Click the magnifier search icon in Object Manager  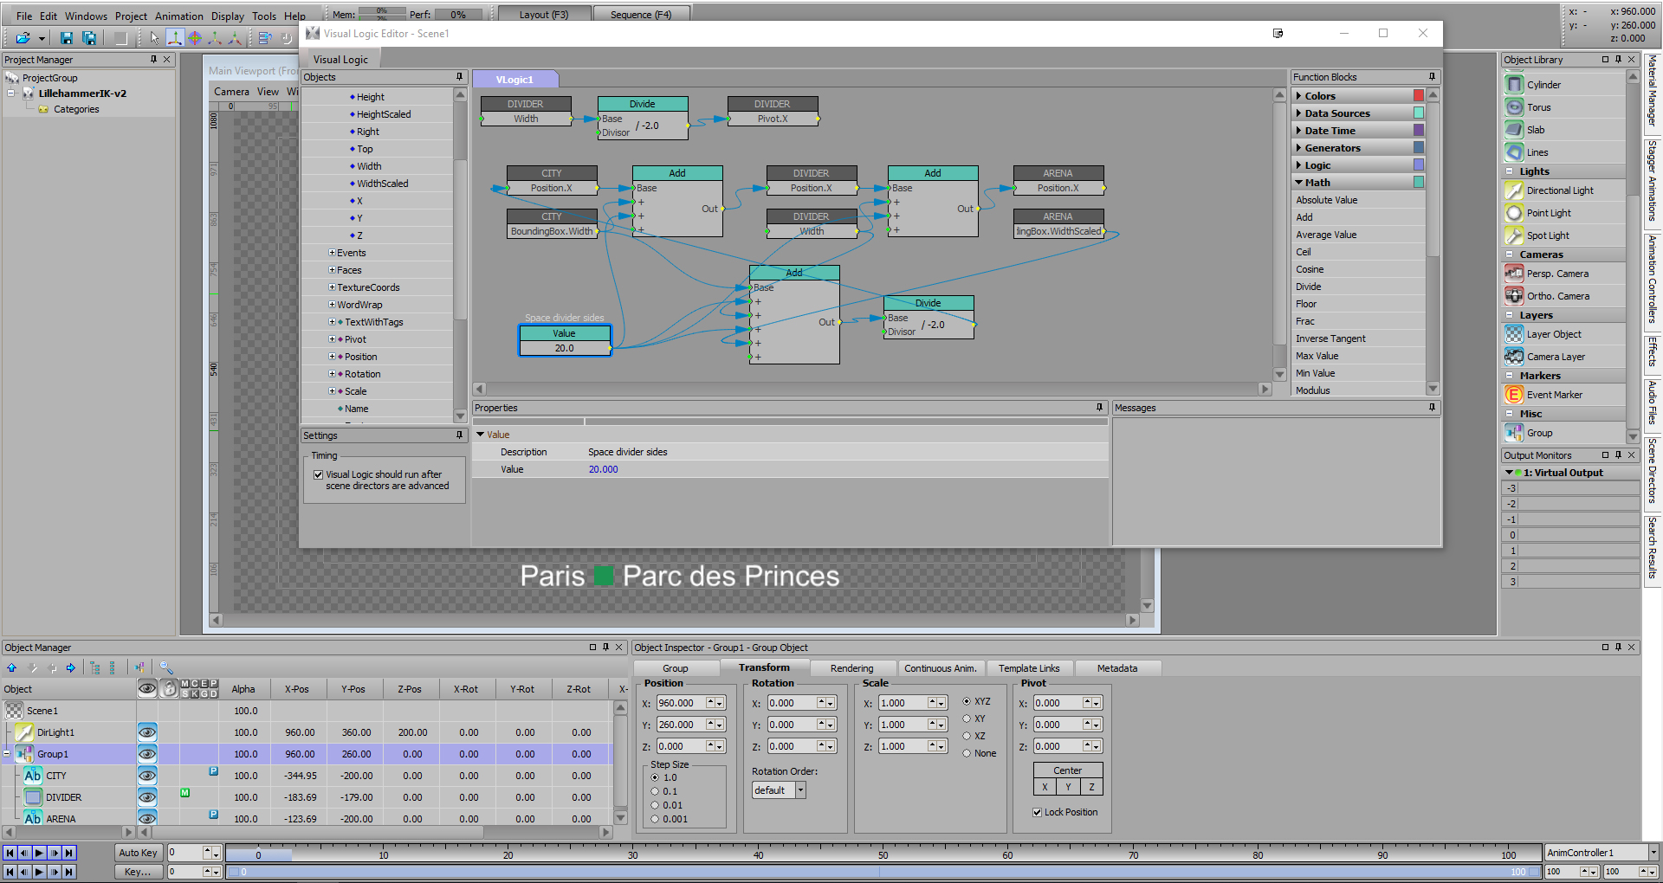coord(166,667)
